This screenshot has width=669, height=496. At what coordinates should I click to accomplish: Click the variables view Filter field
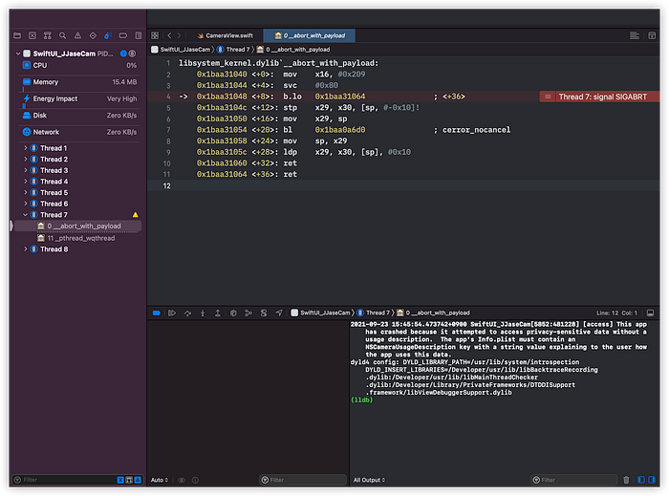(303, 480)
